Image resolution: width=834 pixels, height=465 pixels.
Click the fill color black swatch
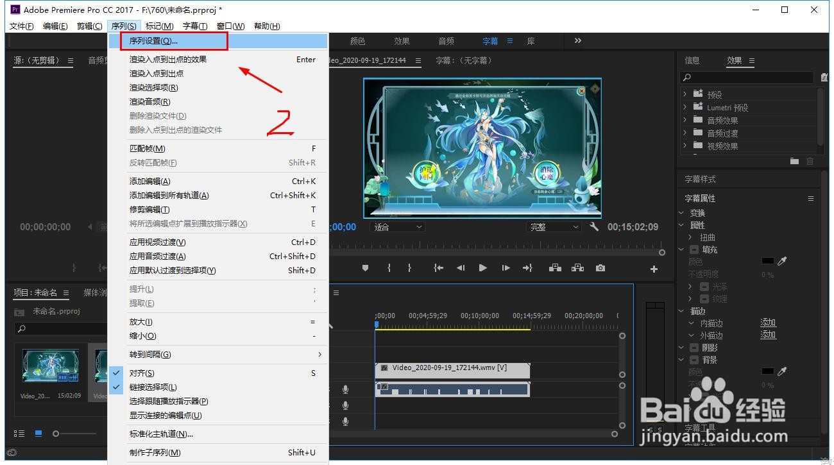click(x=768, y=261)
